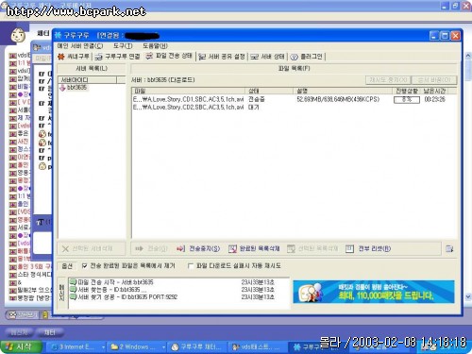Open the 메인 서버 연결(C) menu
472x354 pixels.
(x=80, y=46)
